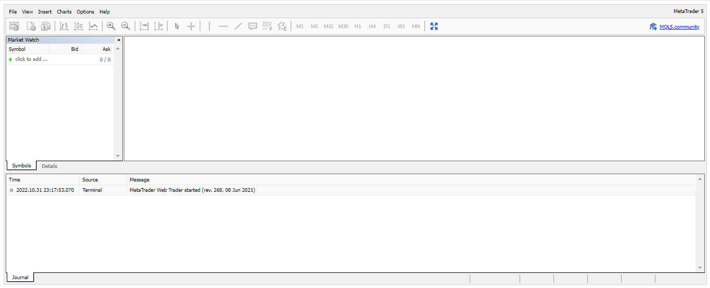The width and height of the screenshot is (710, 288).
Task: Toggle the D1 timeframe button
Action: click(x=386, y=26)
